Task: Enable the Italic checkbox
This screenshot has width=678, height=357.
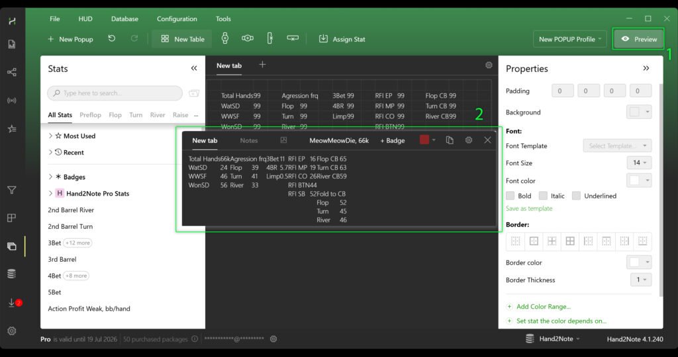Action: pyautogui.click(x=543, y=196)
